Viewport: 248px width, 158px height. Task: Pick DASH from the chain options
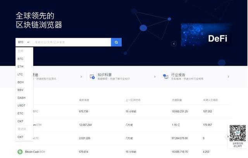pyautogui.click(x=21, y=98)
